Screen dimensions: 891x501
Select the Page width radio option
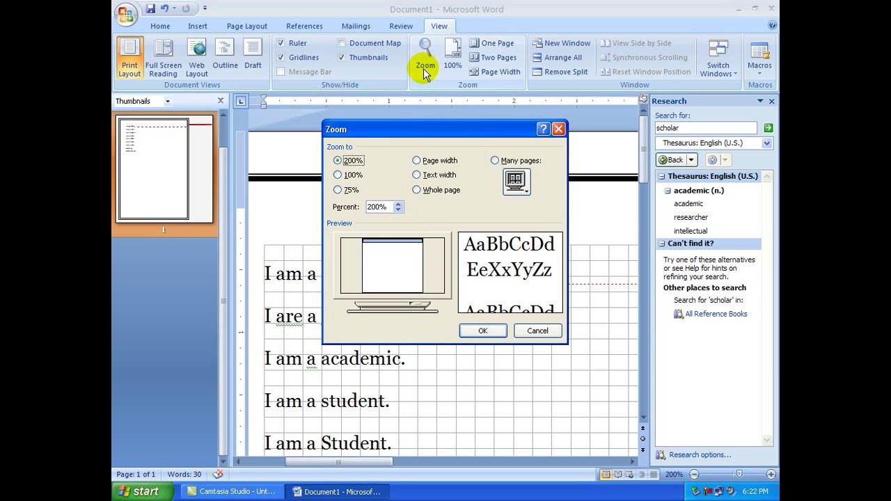(x=416, y=161)
